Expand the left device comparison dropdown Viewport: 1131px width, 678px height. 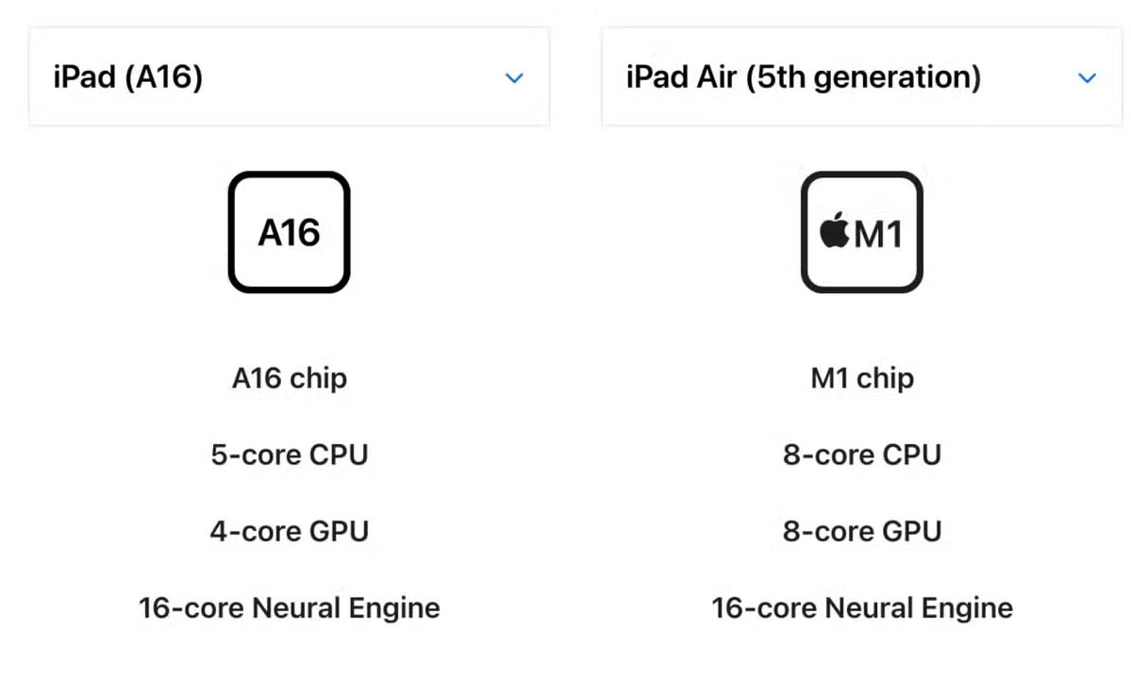pos(290,78)
